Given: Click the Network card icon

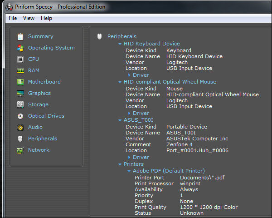Looking at the screenshot, I should (x=20, y=150).
